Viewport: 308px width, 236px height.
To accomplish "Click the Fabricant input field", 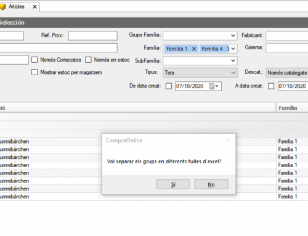I will tap(287, 36).
